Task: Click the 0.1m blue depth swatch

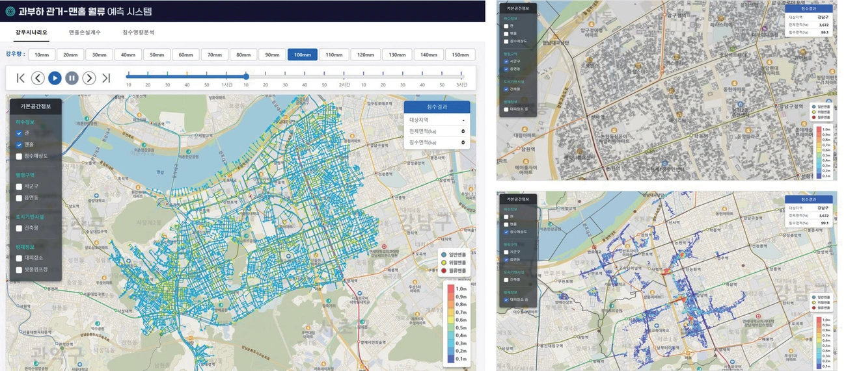Action: (450, 359)
